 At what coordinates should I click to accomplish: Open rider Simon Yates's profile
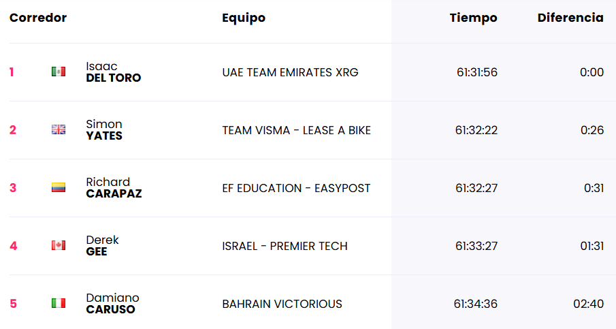(104, 130)
